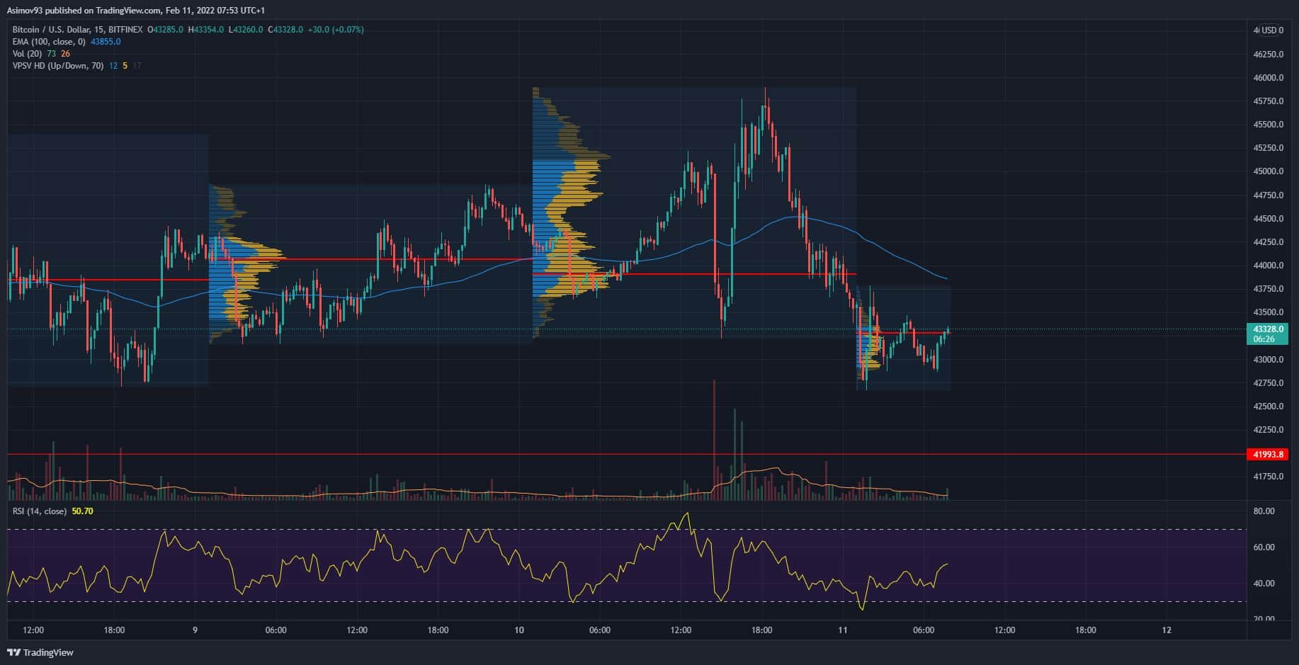Click the 45250.0 price axis label
The image size is (1299, 665).
point(1268,148)
